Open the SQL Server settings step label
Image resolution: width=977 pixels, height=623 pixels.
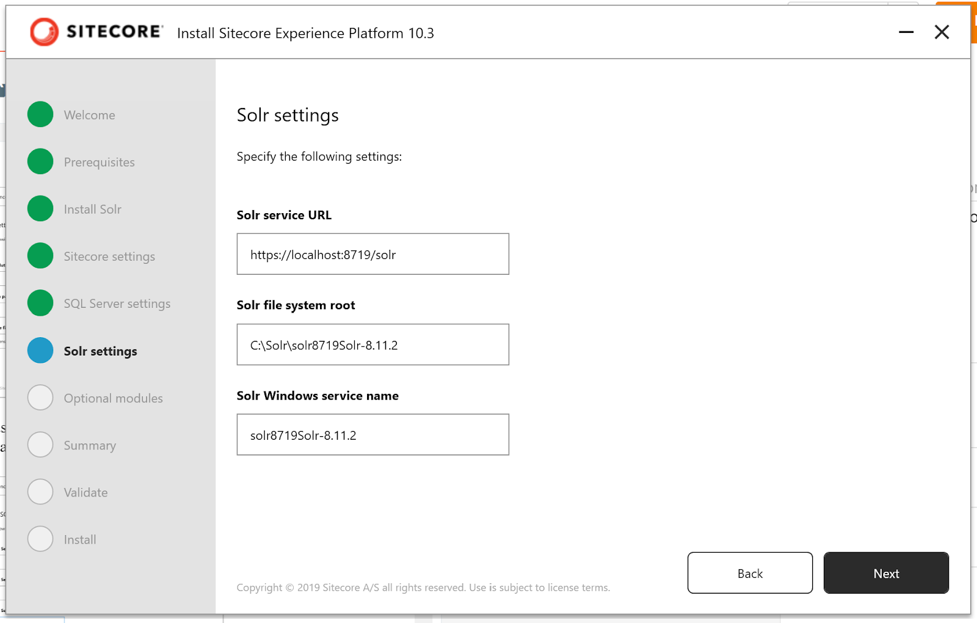pyautogui.click(x=117, y=304)
